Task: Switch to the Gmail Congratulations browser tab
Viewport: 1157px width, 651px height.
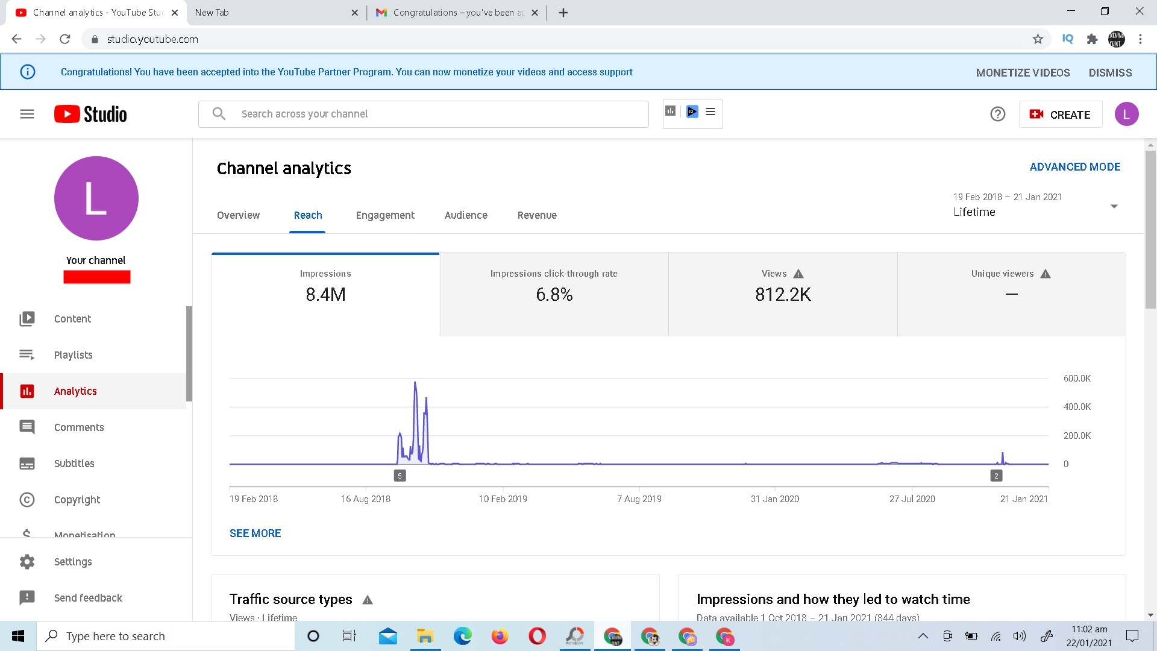Action: click(457, 13)
